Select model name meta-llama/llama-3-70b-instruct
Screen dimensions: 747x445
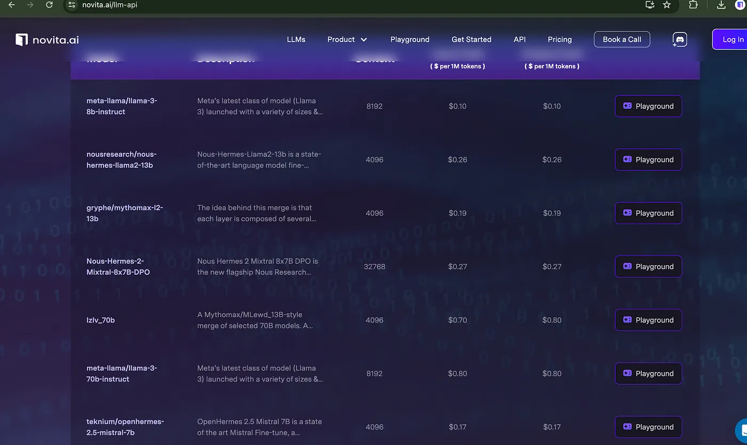tap(122, 374)
